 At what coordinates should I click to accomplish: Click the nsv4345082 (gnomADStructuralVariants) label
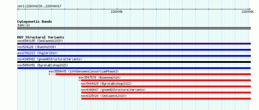click(x=50, y=59)
